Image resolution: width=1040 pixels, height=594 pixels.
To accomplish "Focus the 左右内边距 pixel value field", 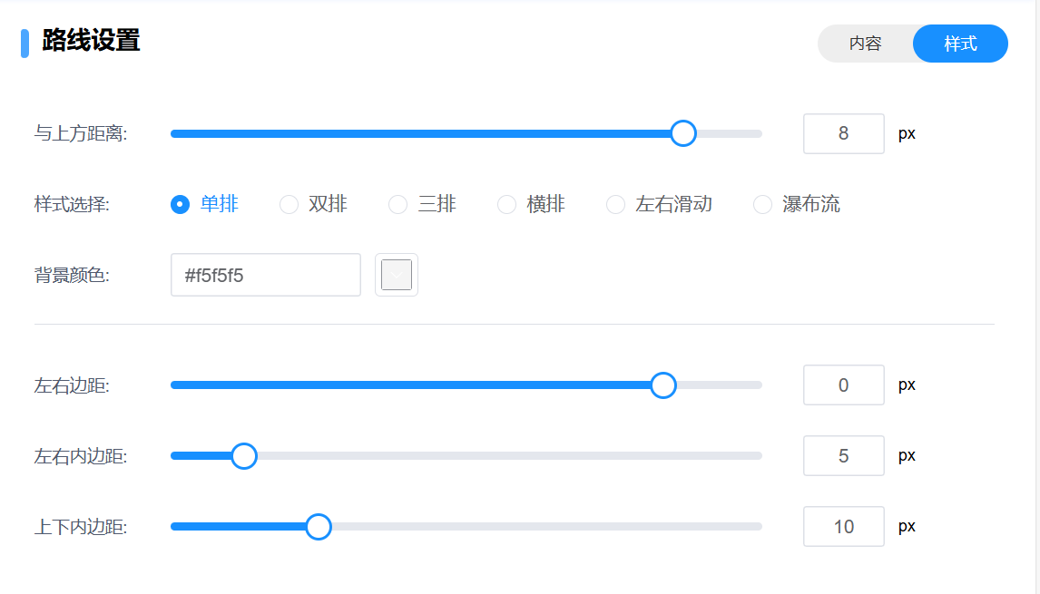I will (843, 456).
